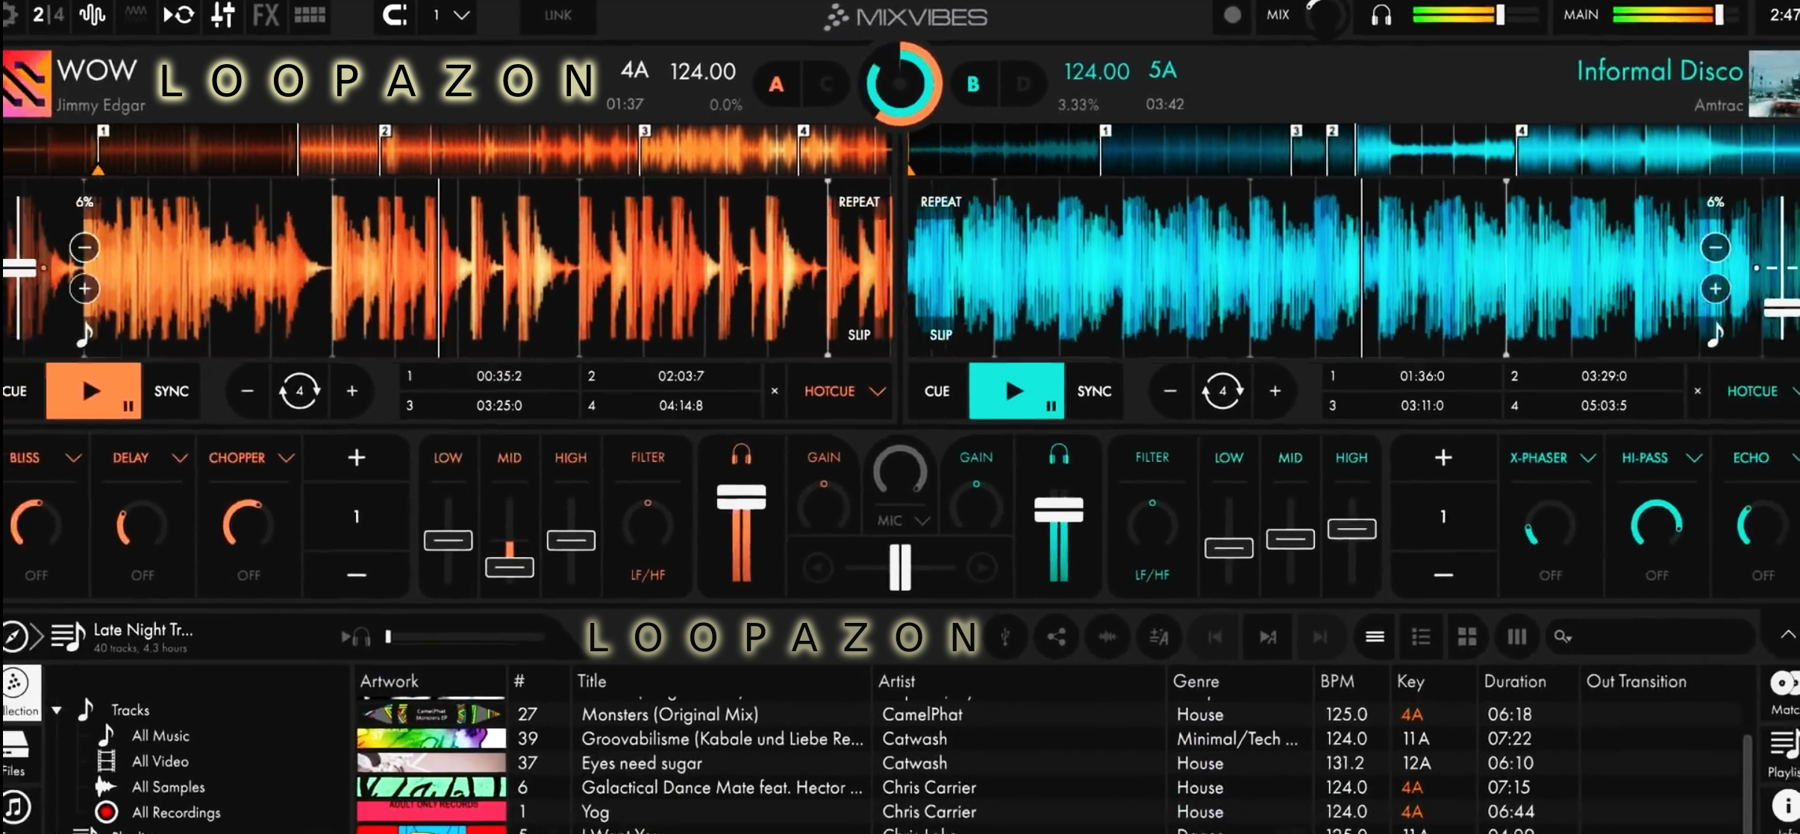
Task: Click the auto-sort A icon in the browser toolbar
Action: tap(1158, 636)
